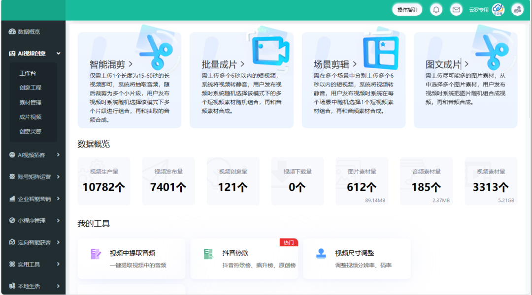Viewport: 532px width, 295px height.
Task: Expand the 企业智能营销 chevron
Action: click(x=58, y=199)
